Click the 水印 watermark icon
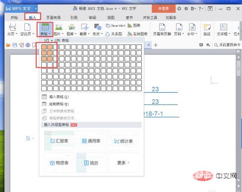 192,27
